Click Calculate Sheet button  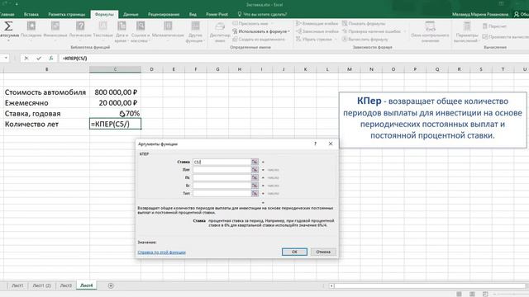[x=505, y=36]
